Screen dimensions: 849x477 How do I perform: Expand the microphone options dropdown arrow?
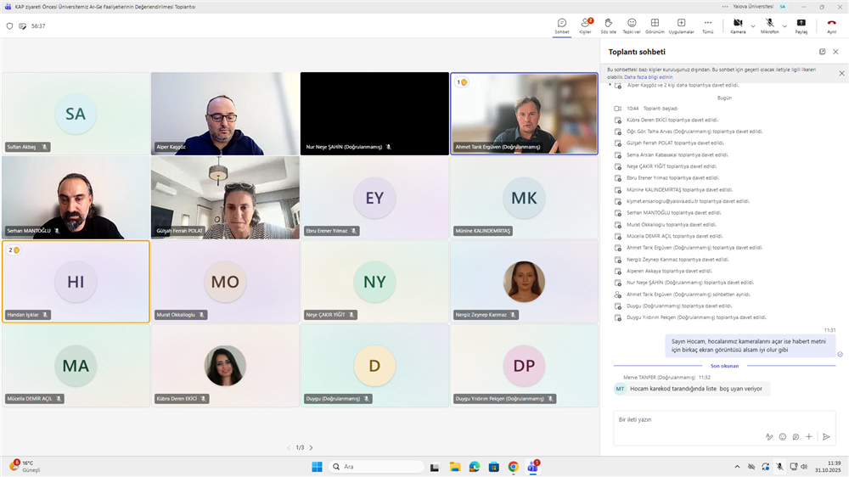click(x=784, y=25)
